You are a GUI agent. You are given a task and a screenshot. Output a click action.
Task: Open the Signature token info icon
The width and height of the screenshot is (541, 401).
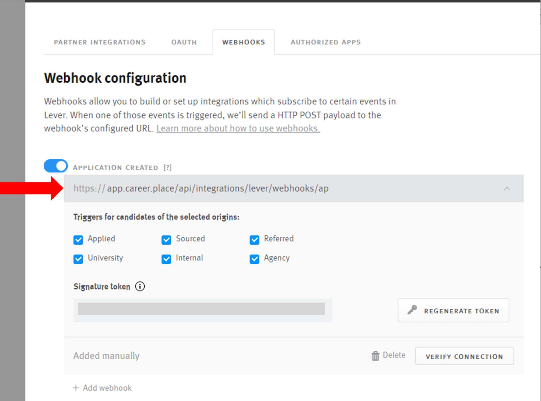[x=140, y=286]
